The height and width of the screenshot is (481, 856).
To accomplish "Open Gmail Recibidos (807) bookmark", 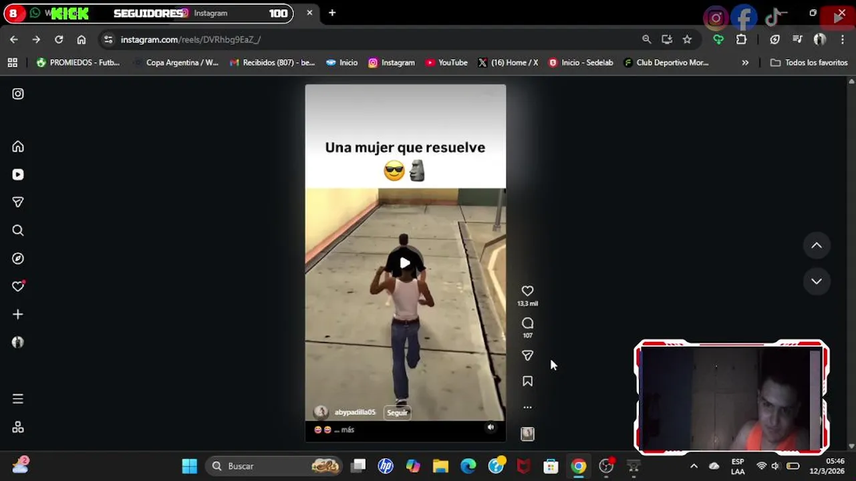I will (272, 62).
